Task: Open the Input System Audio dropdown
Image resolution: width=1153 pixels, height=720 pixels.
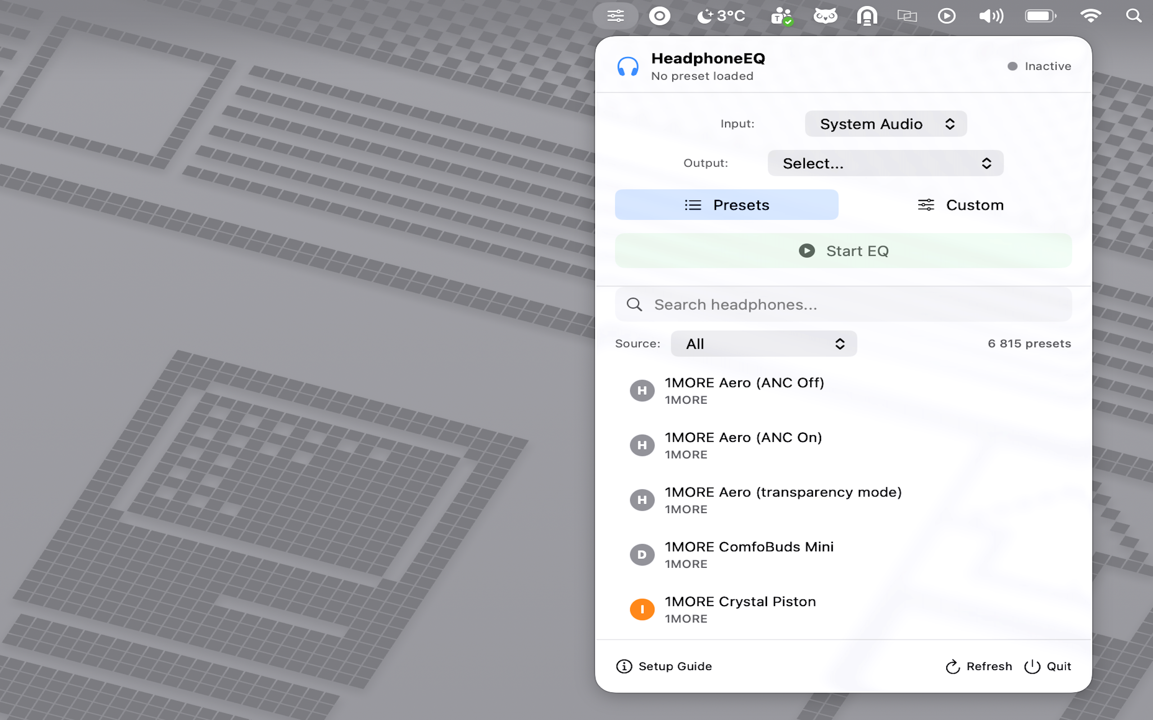Action: pyautogui.click(x=886, y=124)
